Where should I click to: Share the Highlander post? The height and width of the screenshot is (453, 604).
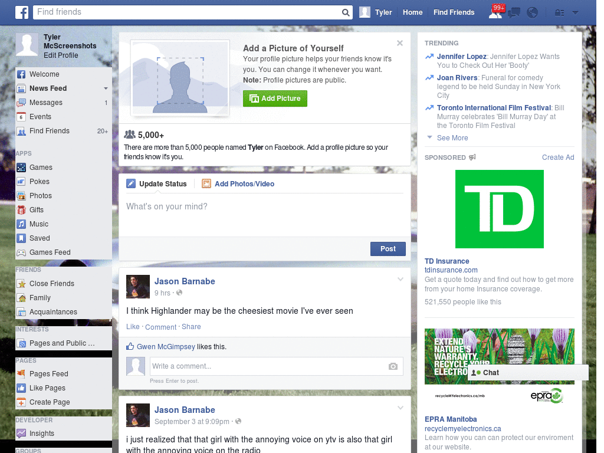point(191,327)
